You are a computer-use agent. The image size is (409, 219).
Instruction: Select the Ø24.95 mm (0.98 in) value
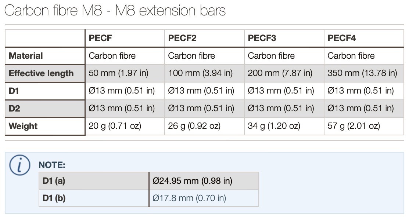pyautogui.click(x=192, y=181)
